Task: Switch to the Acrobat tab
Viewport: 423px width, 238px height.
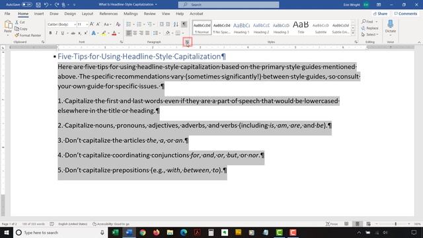Action: pyautogui.click(x=196, y=14)
